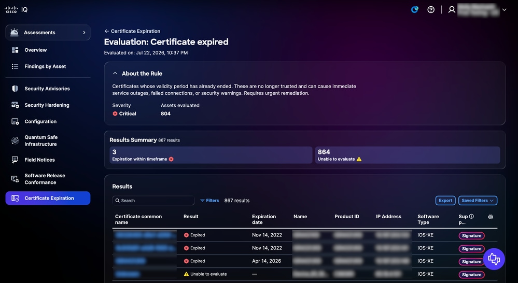This screenshot has height=283, width=518.
Task: Sort by Certificate common name column
Action: coord(138,219)
